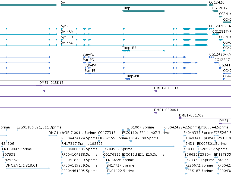Image resolution: width=231 pixels, height=175 pixels.
Task: Select EST EN00226.5prime
Action: point(120,160)
